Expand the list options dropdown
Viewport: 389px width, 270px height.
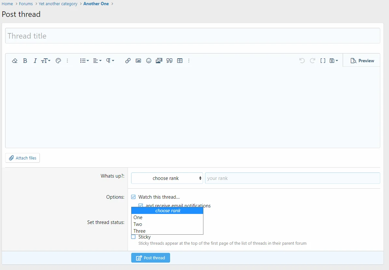tap(84, 61)
